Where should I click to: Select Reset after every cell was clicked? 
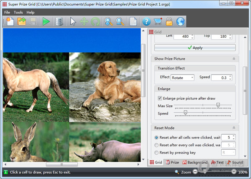(x=156, y=145)
